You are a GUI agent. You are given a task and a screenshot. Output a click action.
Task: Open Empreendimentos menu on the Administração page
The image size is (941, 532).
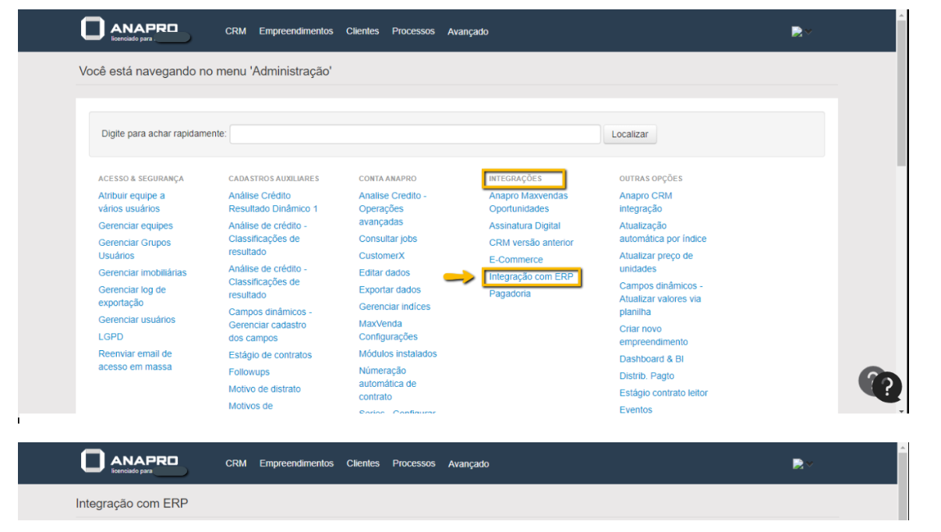tap(296, 31)
